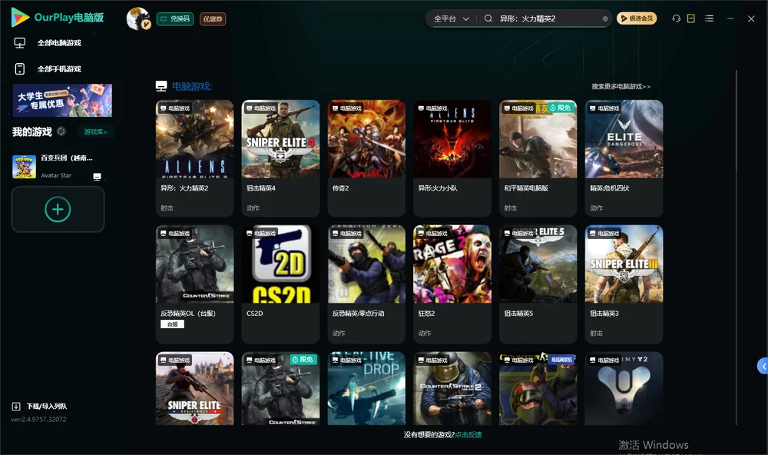Add a new game with plus icon
768x455 pixels.
[x=58, y=209]
